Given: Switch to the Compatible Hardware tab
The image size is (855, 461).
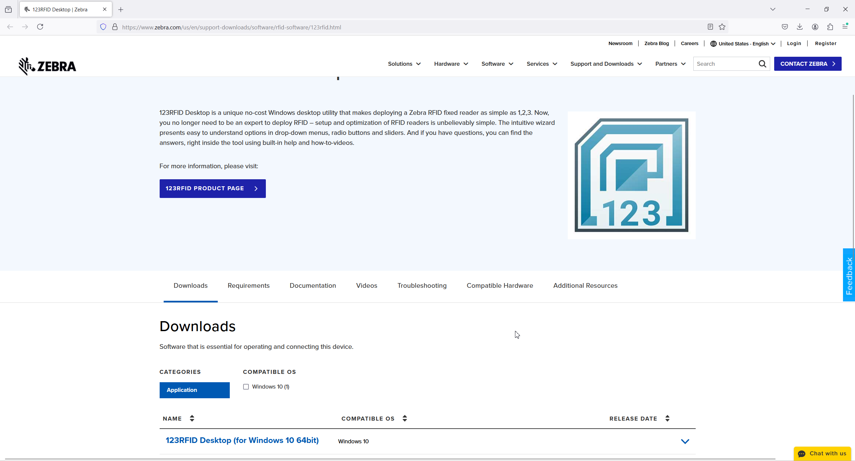Looking at the screenshot, I should click(500, 286).
